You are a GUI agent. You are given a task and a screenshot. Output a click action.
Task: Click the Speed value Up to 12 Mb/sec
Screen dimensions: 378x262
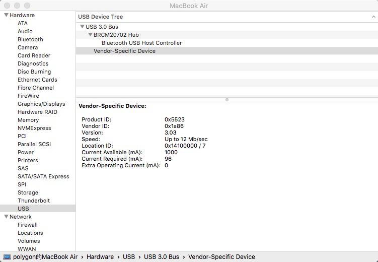[186, 139]
